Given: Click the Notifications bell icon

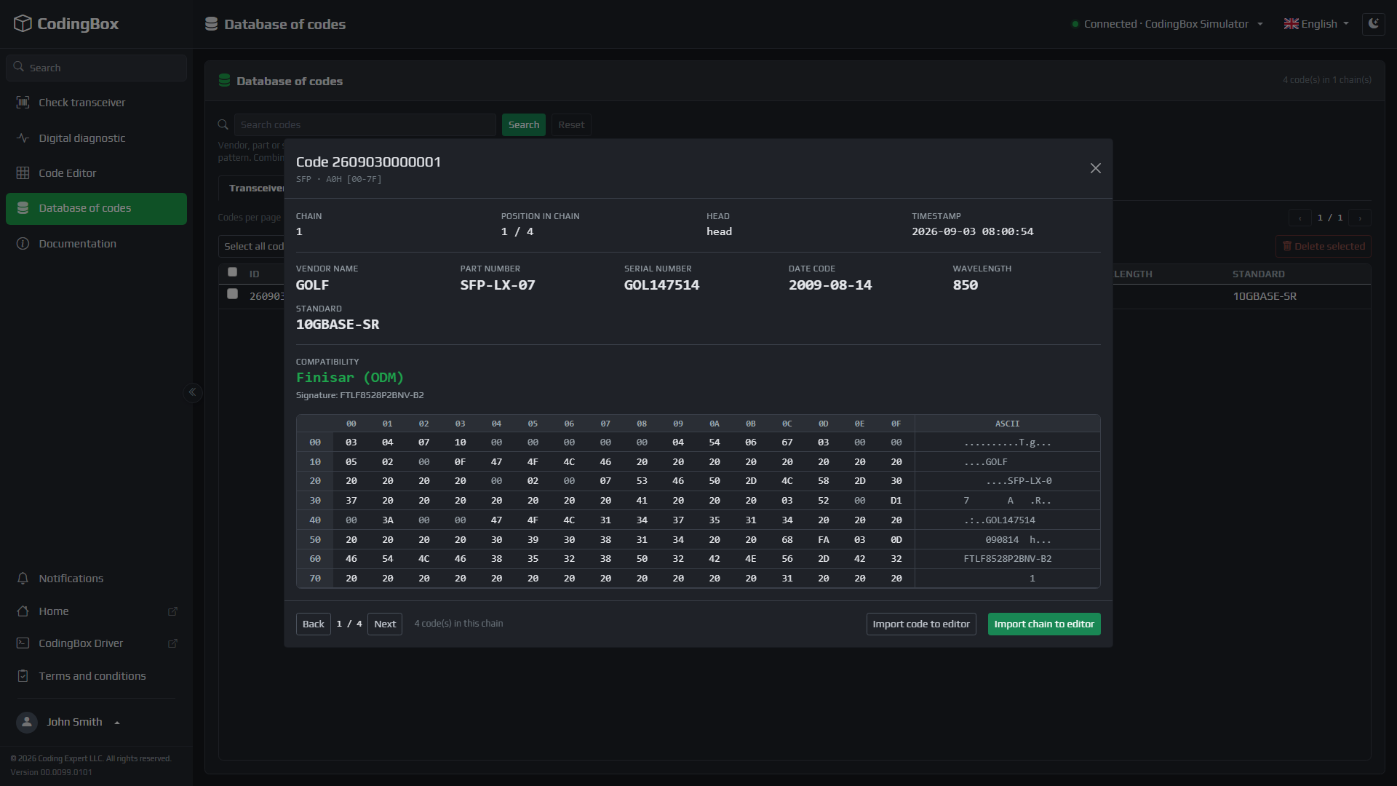Looking at the screenshot, I should 23,579.
